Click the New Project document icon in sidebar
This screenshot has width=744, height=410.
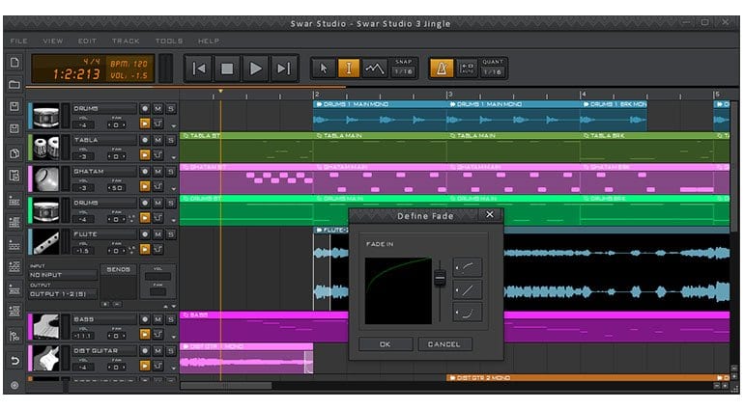pyautogui.click(x=14, y=63)
